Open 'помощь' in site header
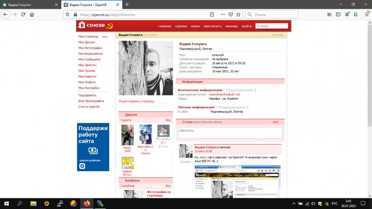 [x=231, y=26]
